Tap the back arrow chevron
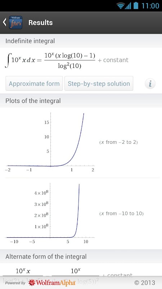 pos(5,22)
